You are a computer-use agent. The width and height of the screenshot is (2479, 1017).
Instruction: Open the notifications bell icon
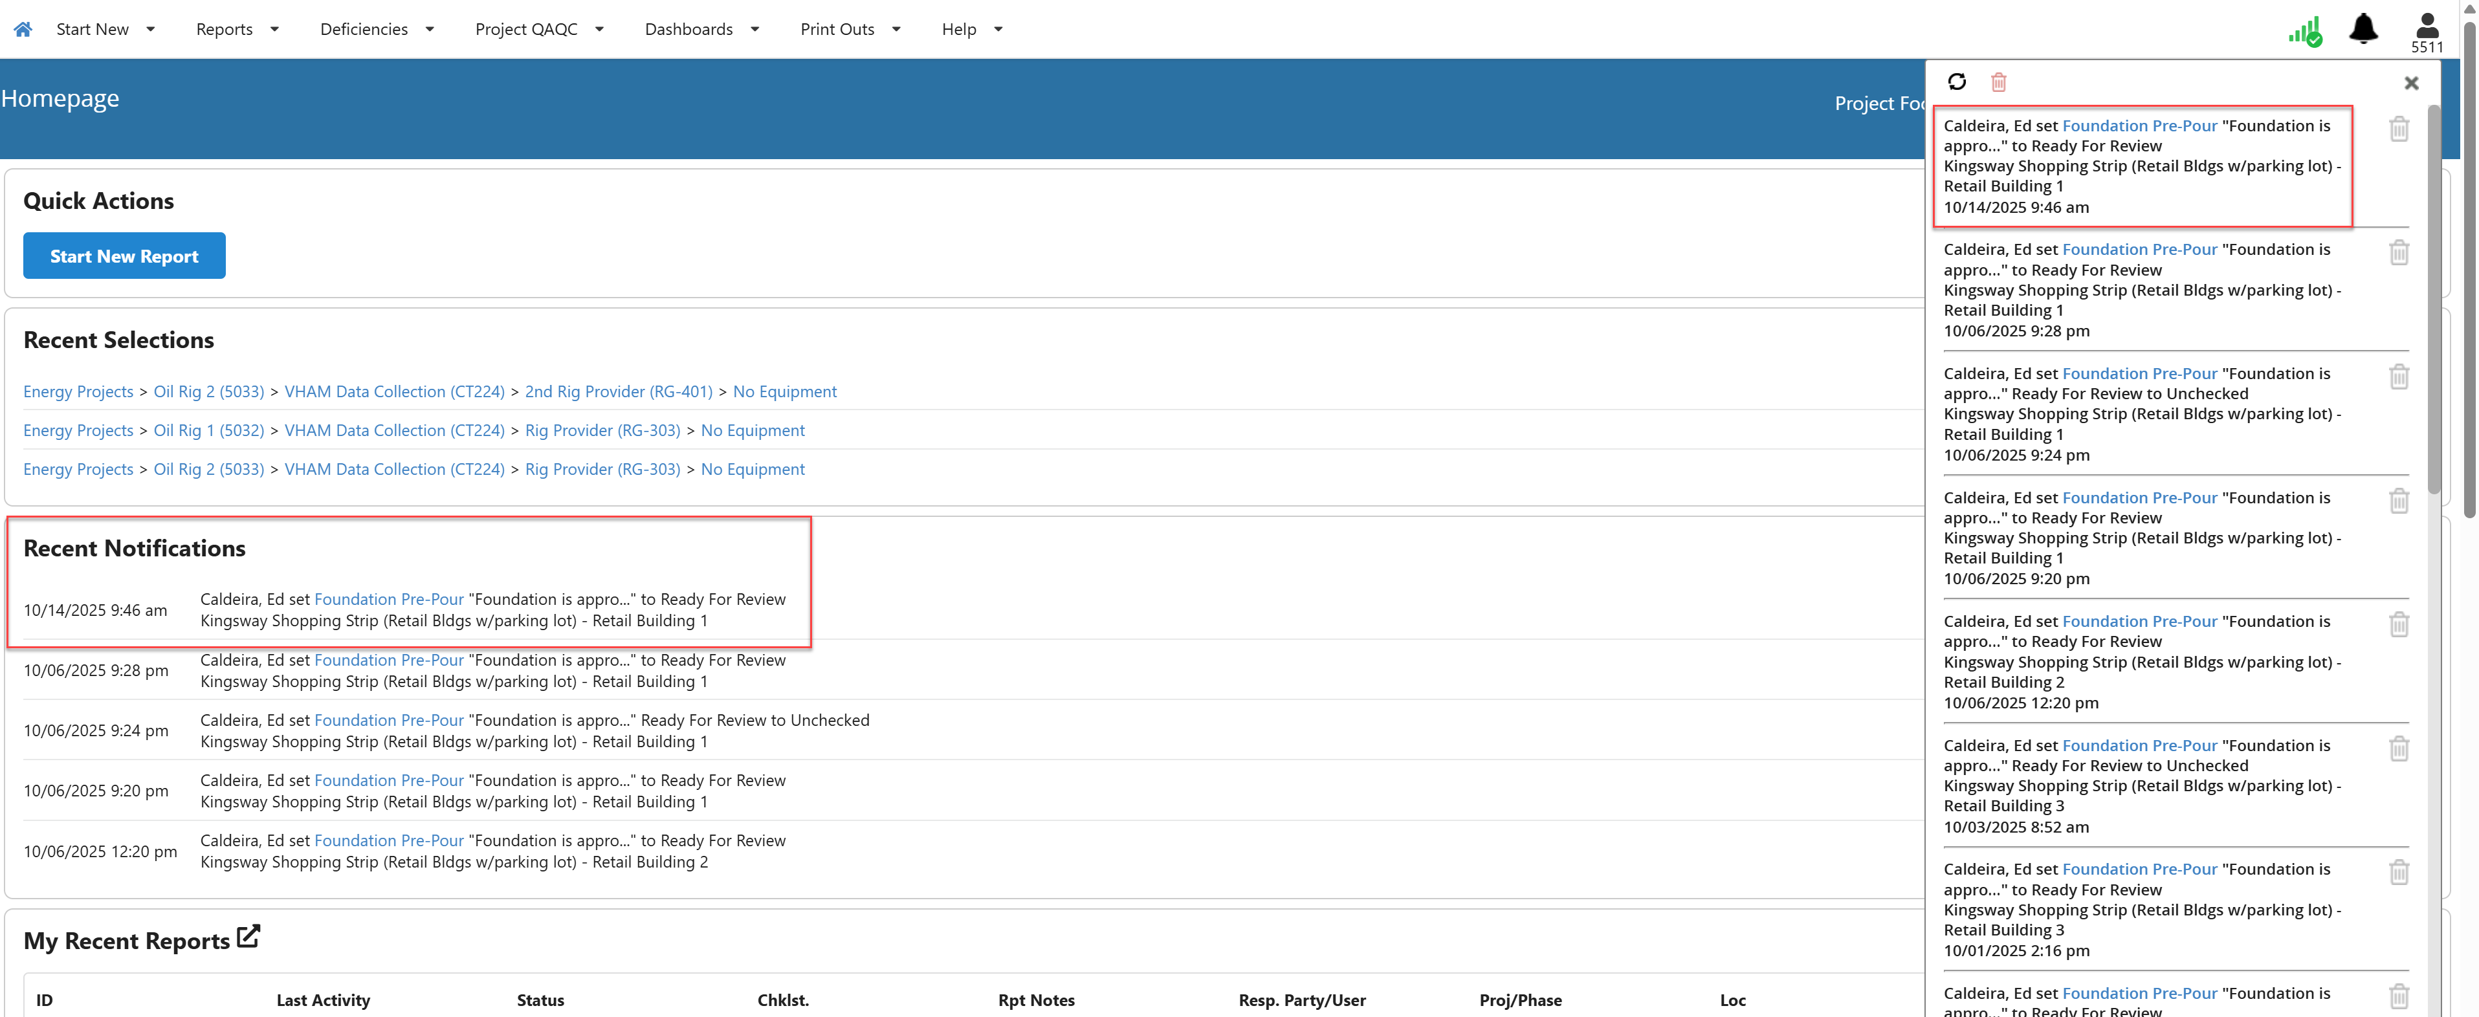[x=2364, y=29]
